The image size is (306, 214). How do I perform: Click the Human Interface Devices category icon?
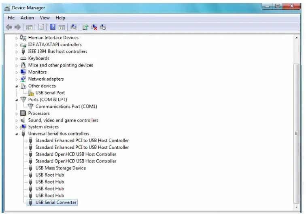[x=23, y=38]
